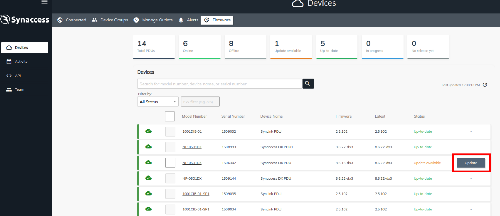Click the Firmware column header
The width and height of the screenshot is (500, 216).
pyautogui.click(x=344, y=116)
